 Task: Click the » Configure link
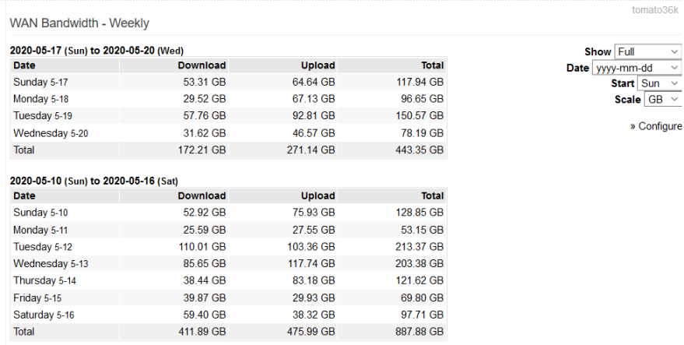point(656,126)
